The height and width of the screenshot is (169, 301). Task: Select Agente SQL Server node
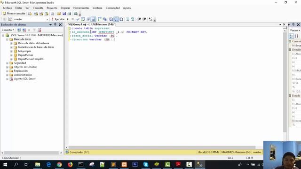click(x=25, y=79)
